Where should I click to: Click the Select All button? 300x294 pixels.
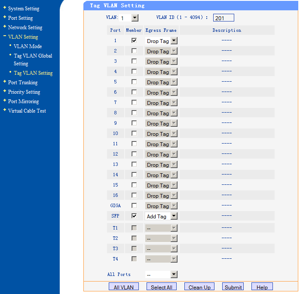[162, 287]
